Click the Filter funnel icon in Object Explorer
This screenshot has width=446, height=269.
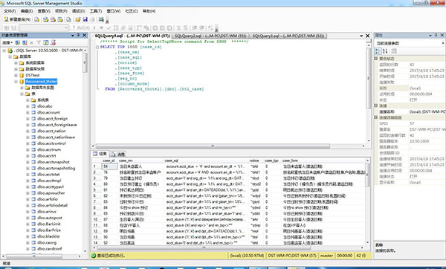[39, 42]
